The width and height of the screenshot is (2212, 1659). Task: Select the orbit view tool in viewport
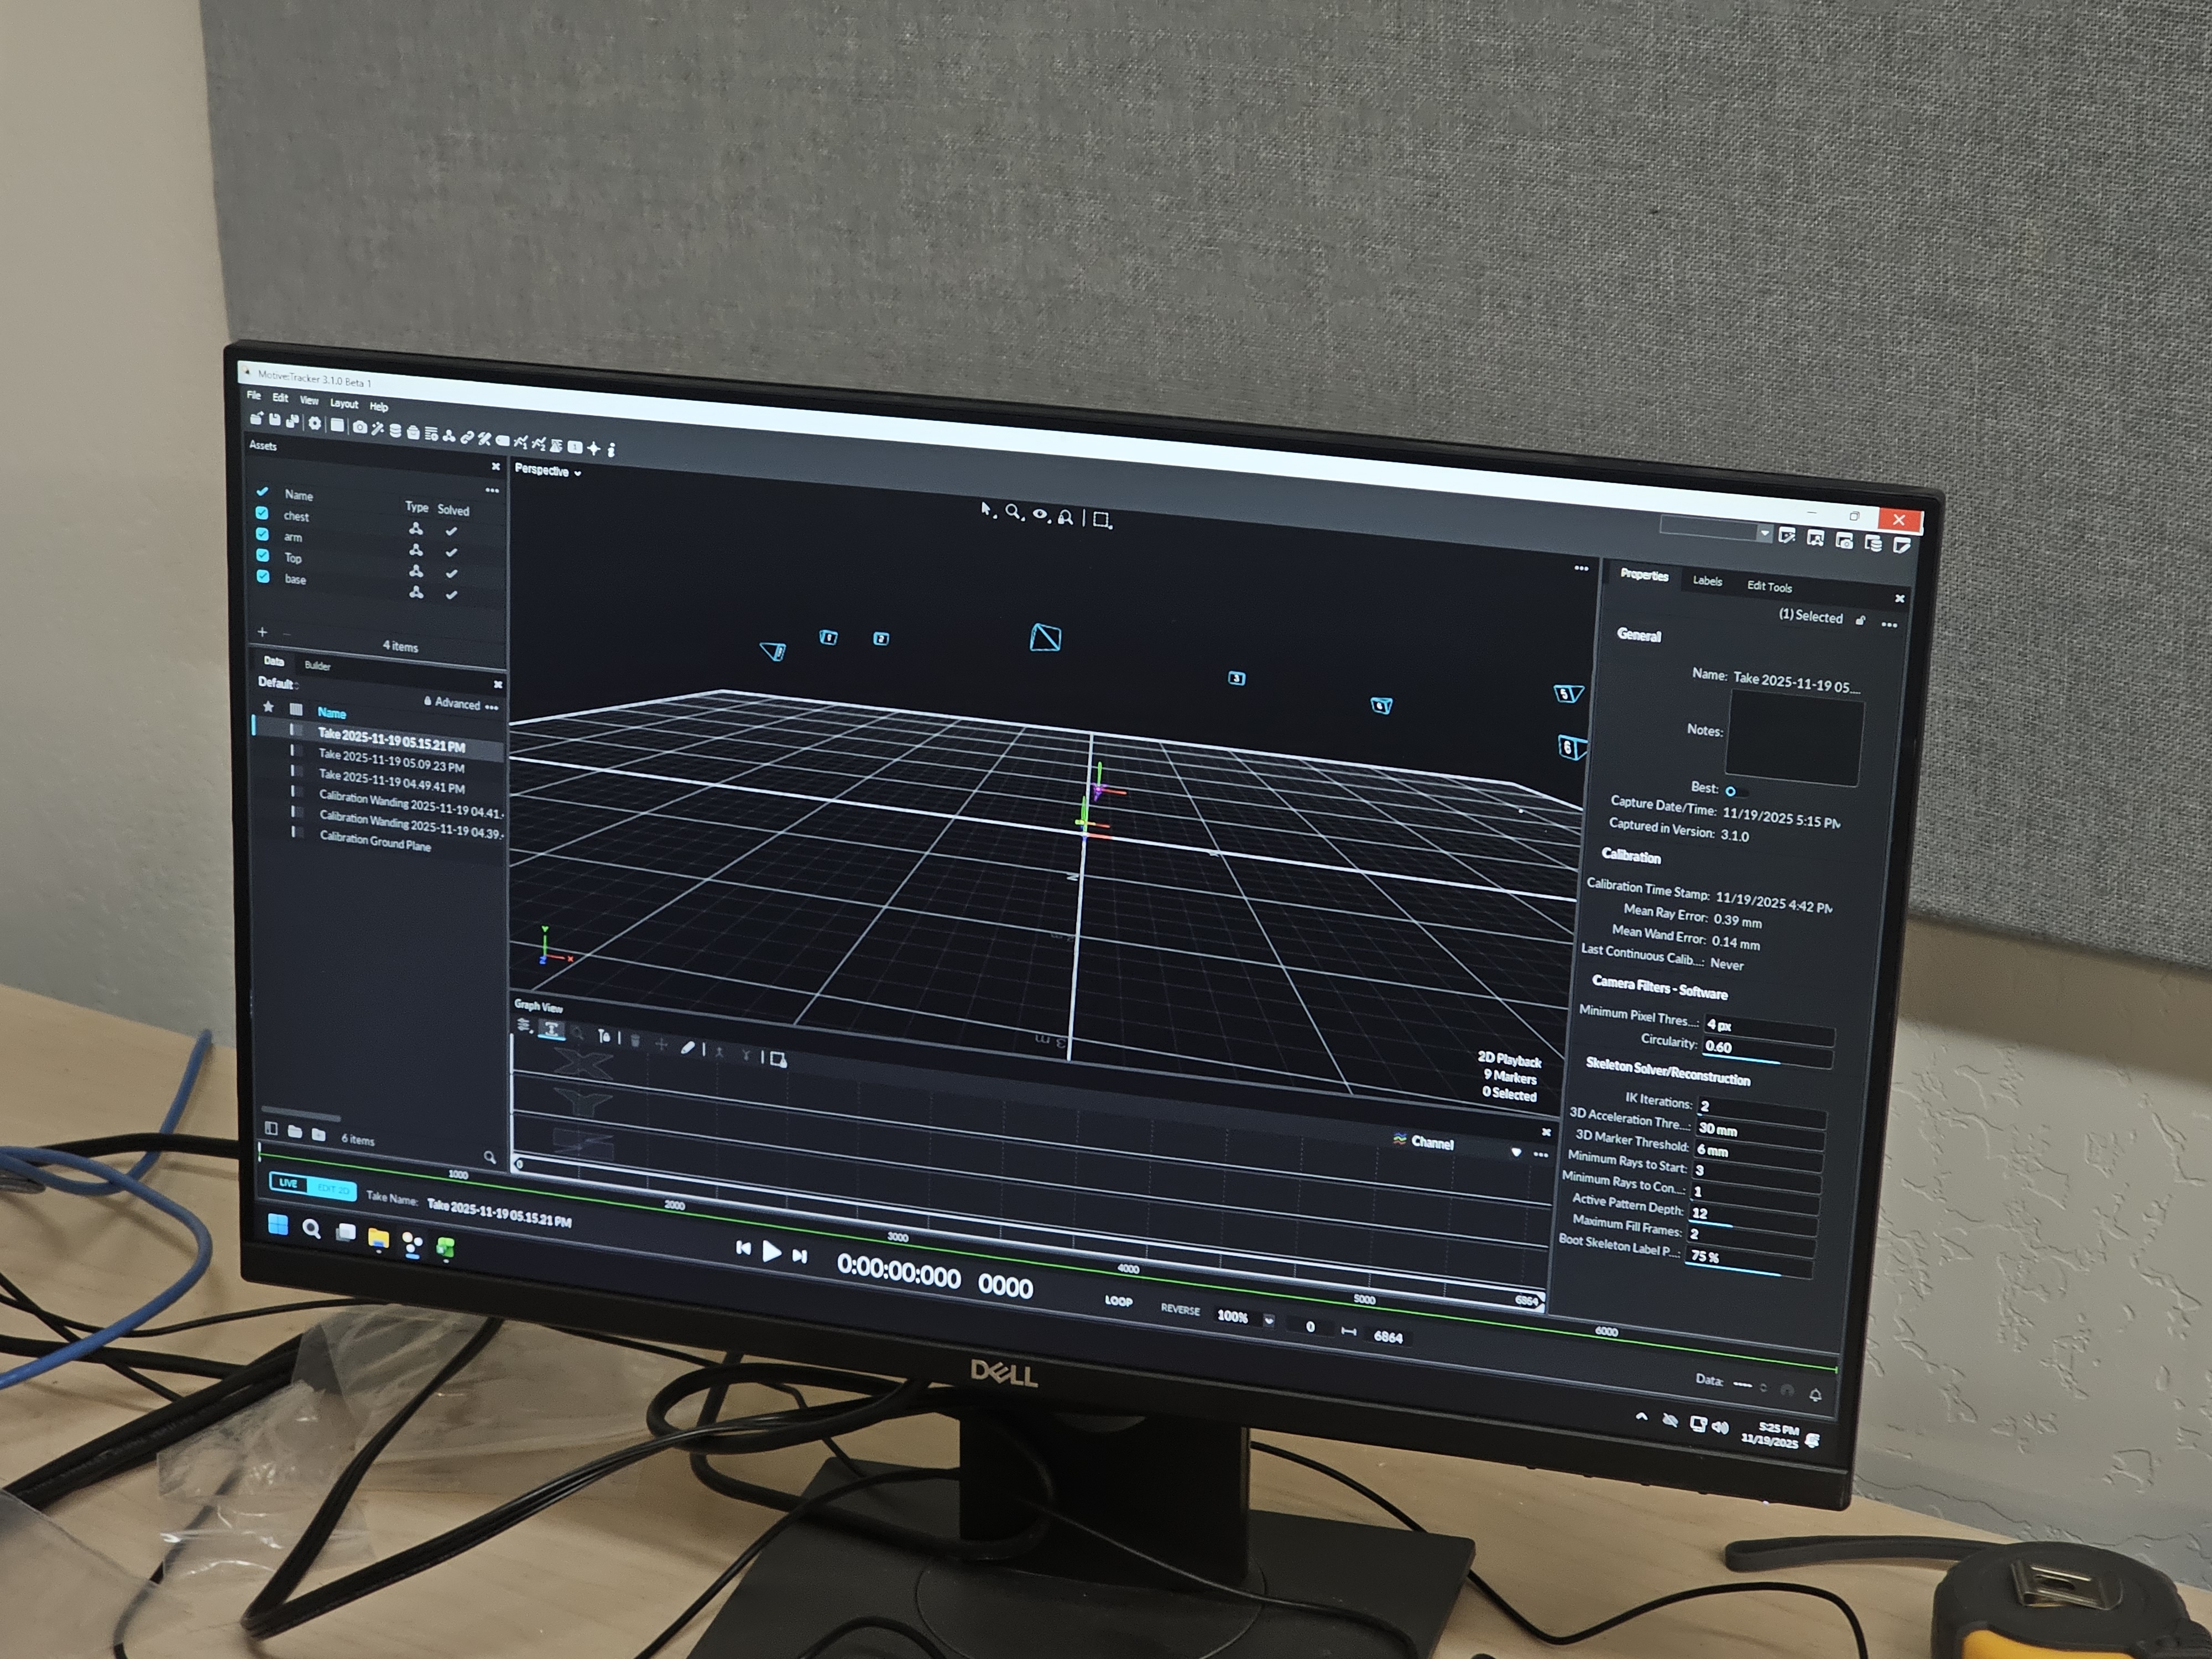tap(1040, 515)
